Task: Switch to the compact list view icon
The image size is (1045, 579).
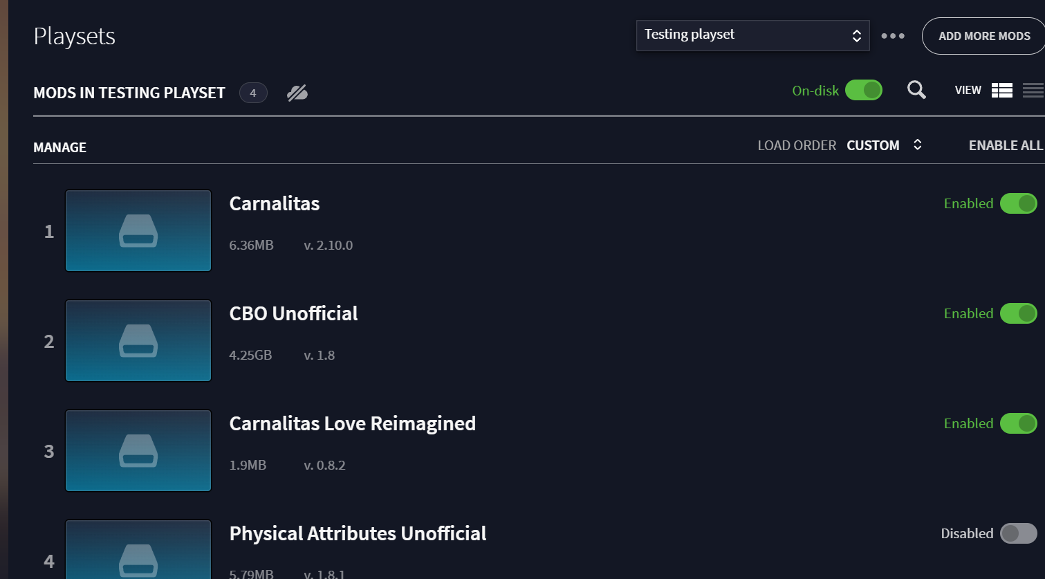Action: tap(1033, 91)
